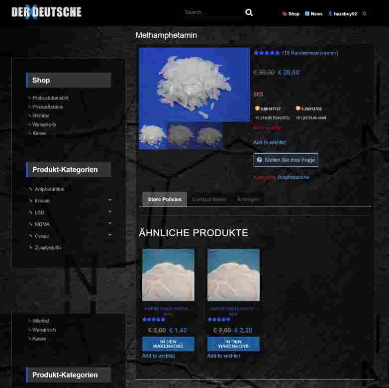Select the first thumbnail under the main image
Viewport: 389px width, 388px height.
[x=153, y=135]
